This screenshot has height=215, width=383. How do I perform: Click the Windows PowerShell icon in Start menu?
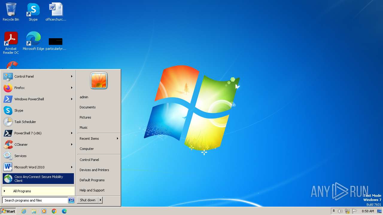[x=8, y=99]
